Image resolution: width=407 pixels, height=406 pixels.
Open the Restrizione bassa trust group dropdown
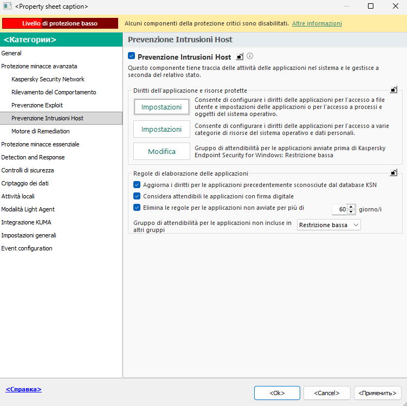coord(328,225)
